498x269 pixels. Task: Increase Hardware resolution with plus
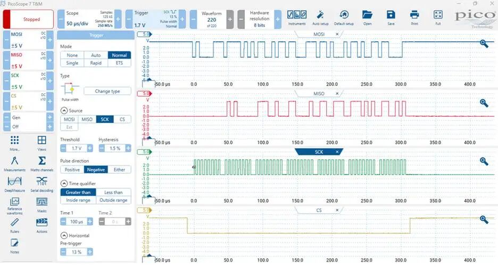(278, 19)
